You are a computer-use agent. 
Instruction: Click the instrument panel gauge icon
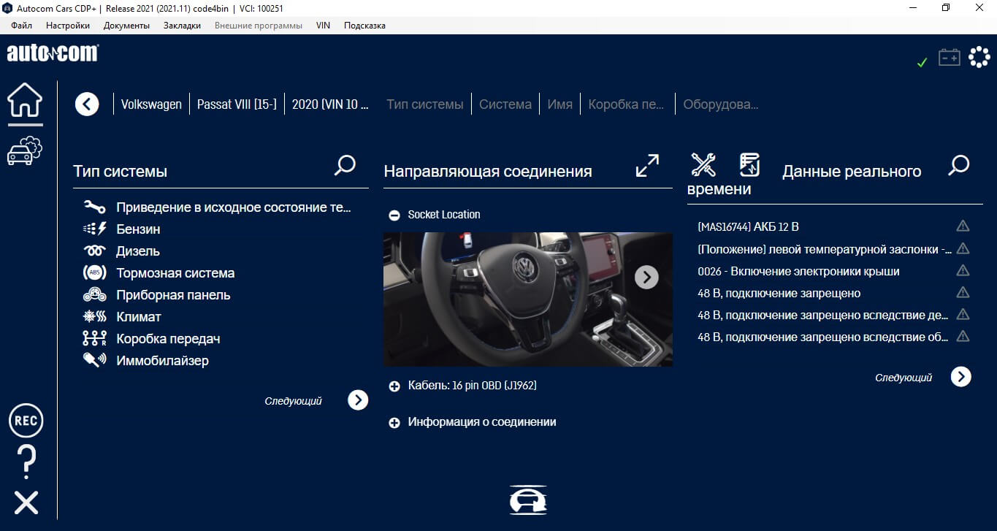95,295
